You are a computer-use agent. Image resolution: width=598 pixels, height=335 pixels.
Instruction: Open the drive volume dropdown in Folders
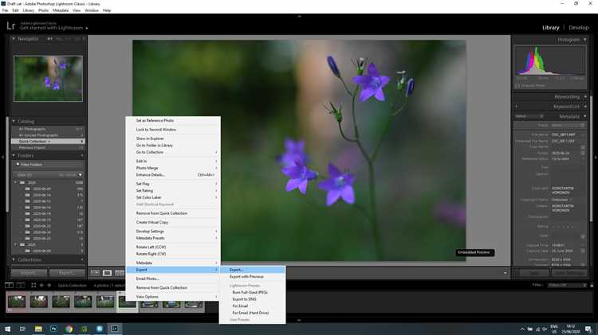[80, 175]
